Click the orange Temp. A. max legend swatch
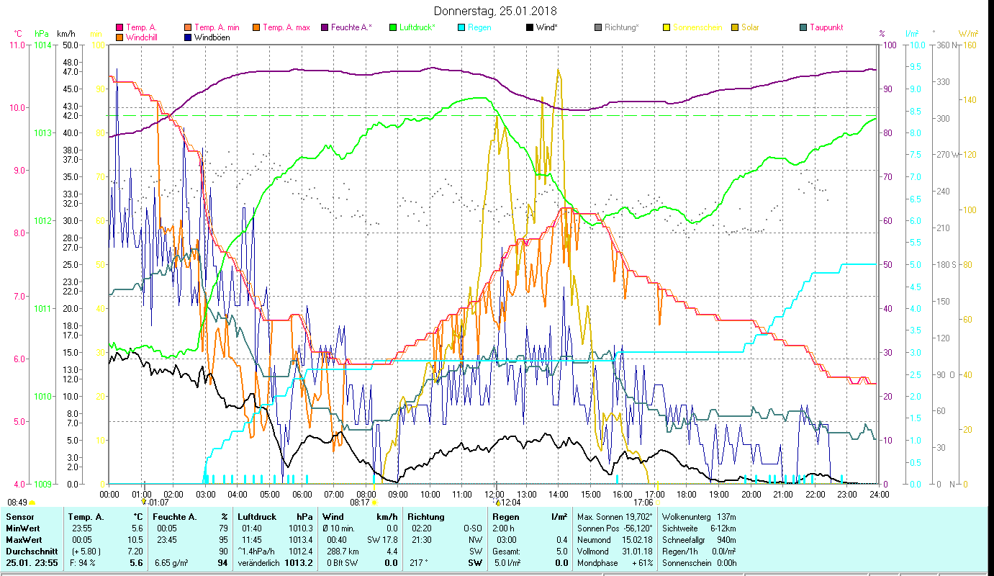This screenshot has width=994, height=576. [256, 28]
